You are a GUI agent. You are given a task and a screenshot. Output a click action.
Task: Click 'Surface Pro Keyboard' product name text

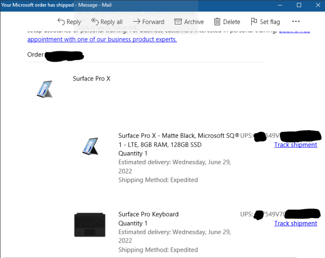coord(148,214)
